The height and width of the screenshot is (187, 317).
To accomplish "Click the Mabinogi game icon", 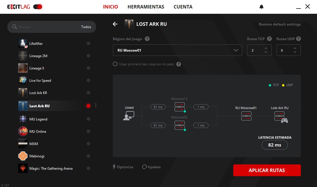I will (x=23, y=156).
